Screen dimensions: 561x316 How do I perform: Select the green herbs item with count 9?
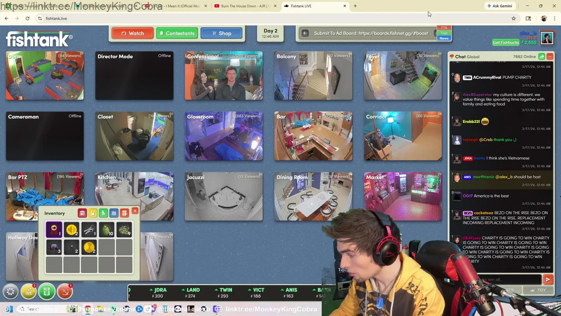(x=124, y=230)
